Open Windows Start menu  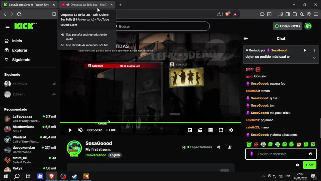[x=5, y=176]
